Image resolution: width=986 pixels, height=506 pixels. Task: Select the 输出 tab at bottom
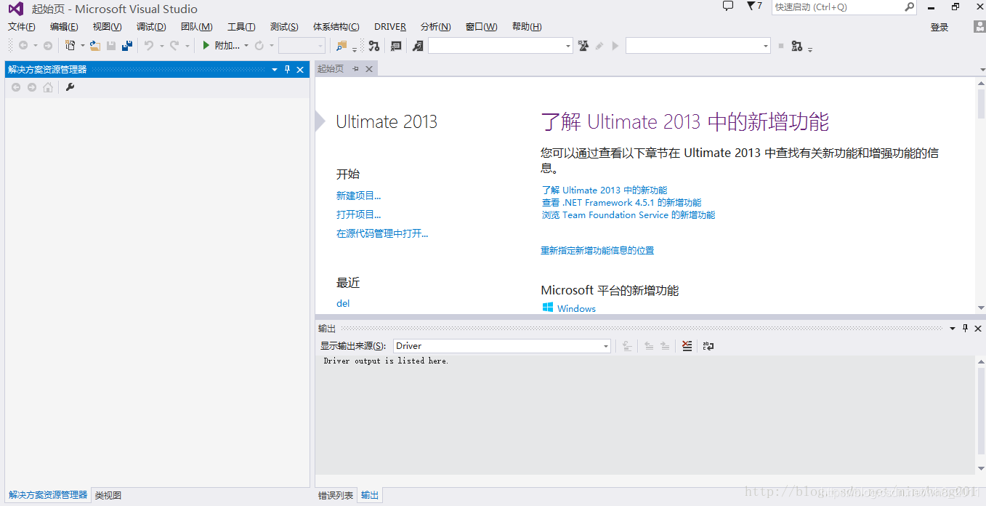(370, 496)
